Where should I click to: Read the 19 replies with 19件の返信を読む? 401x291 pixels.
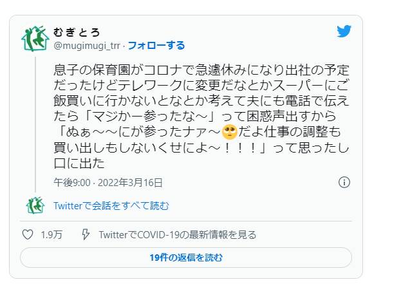(x=186, y=258)
